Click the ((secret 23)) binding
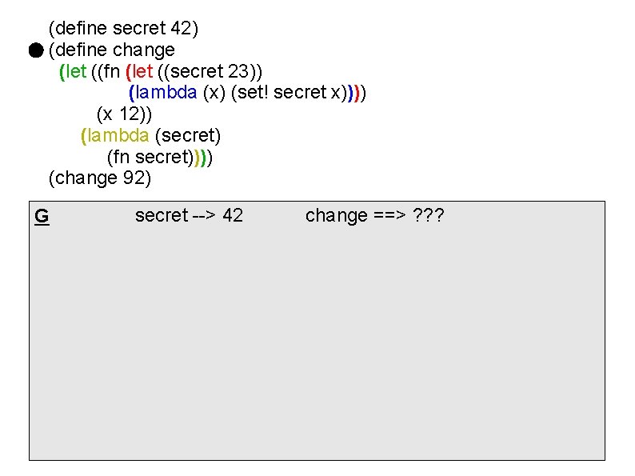The image size is (635, 476). pos(210,72)
